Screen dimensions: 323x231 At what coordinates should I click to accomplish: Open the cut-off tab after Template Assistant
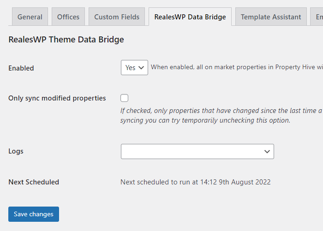(317, 17)
